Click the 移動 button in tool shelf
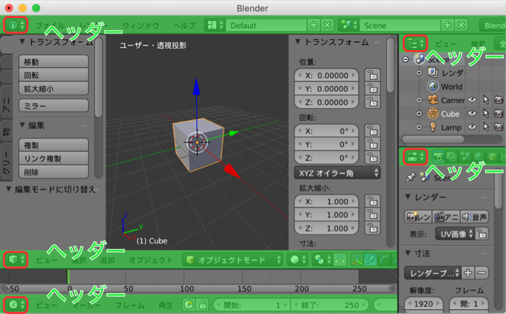 pos(54,61)
